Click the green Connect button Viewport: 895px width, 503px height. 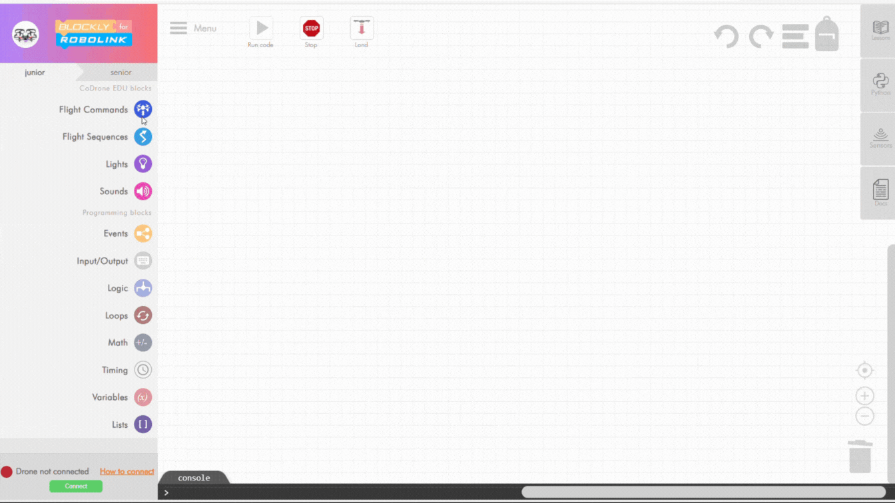tap(76, 486)
